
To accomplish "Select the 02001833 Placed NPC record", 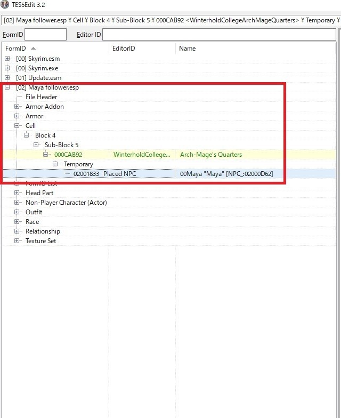I will coord(89,174).
